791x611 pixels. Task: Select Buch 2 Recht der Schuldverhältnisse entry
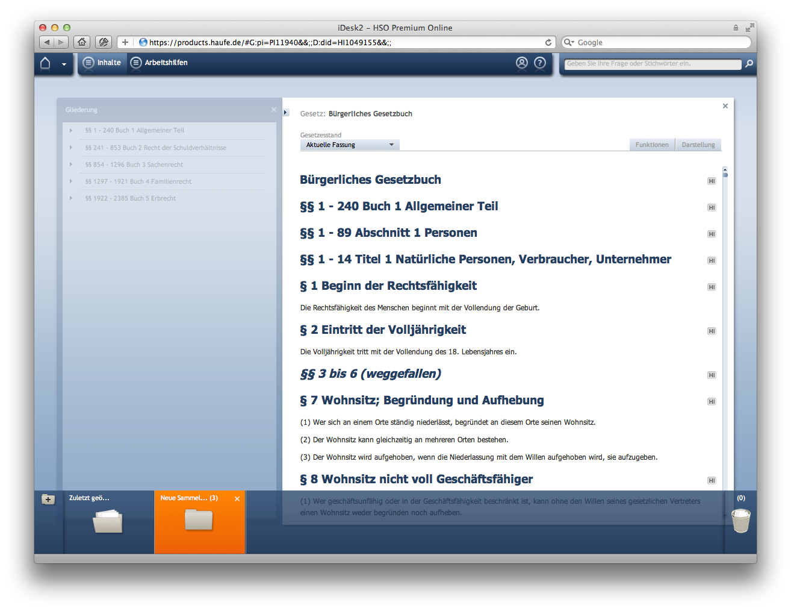tap(156, 148)
